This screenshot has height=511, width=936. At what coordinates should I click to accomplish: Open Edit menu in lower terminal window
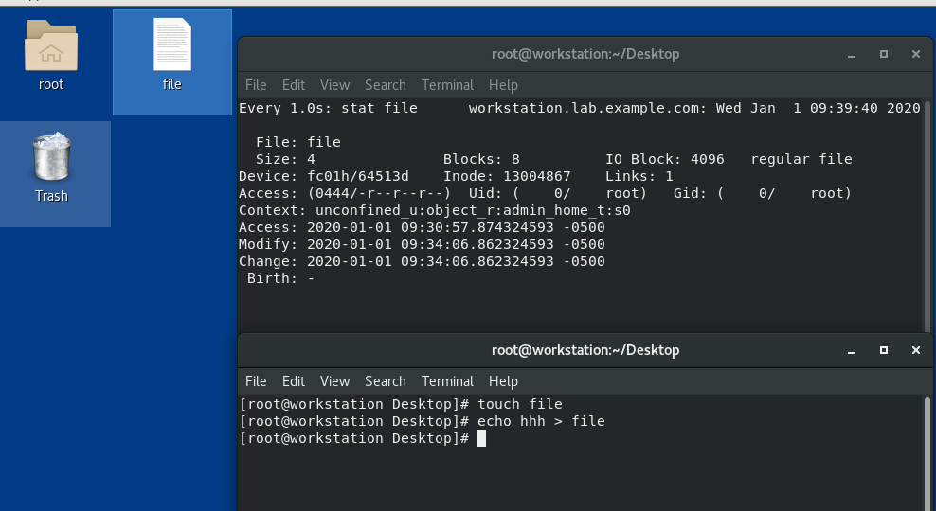point(293,381)
